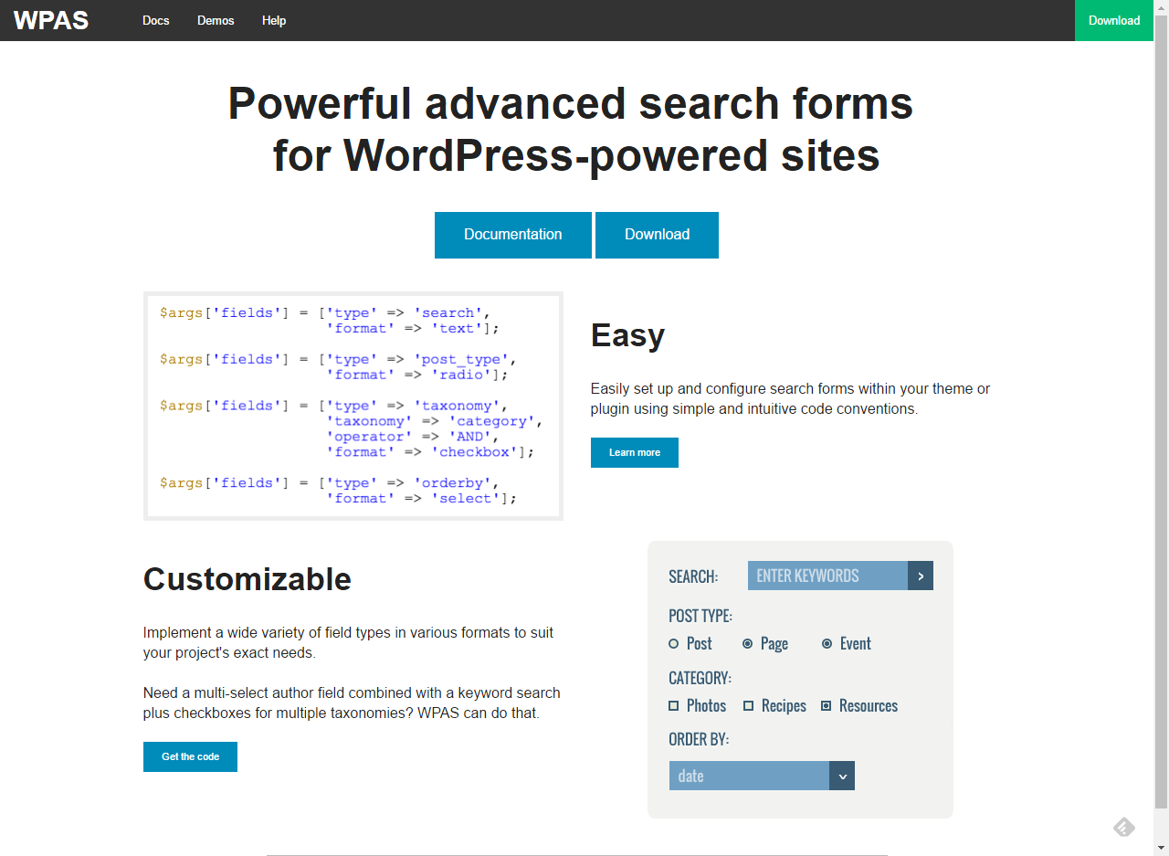The height and width of the screenshot is (856, 1169).
Task: Open the Docs menu item
Action: 156,20
